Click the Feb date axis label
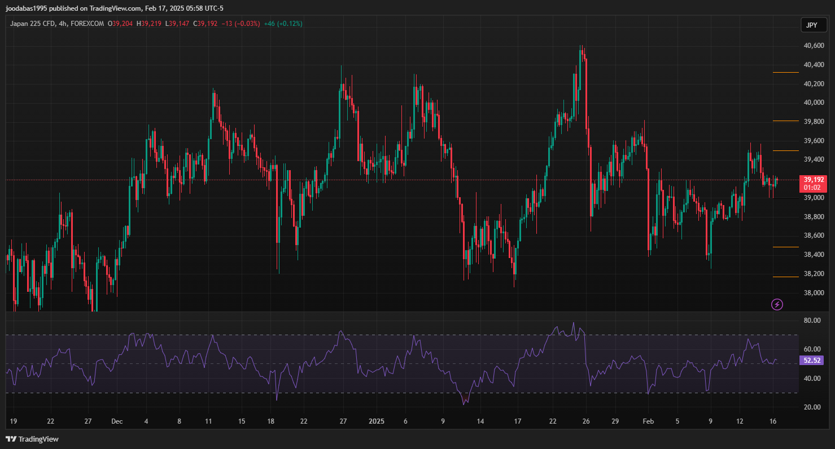 (649, 421)
